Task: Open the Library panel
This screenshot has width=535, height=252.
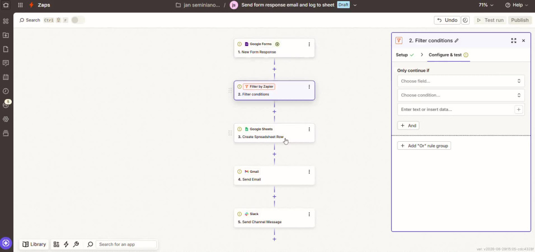Action: (x=34, y=244)
